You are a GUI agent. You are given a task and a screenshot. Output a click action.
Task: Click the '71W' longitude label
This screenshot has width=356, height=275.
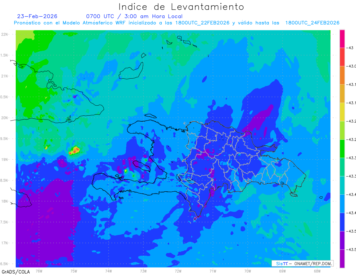[x=213, y=271]
